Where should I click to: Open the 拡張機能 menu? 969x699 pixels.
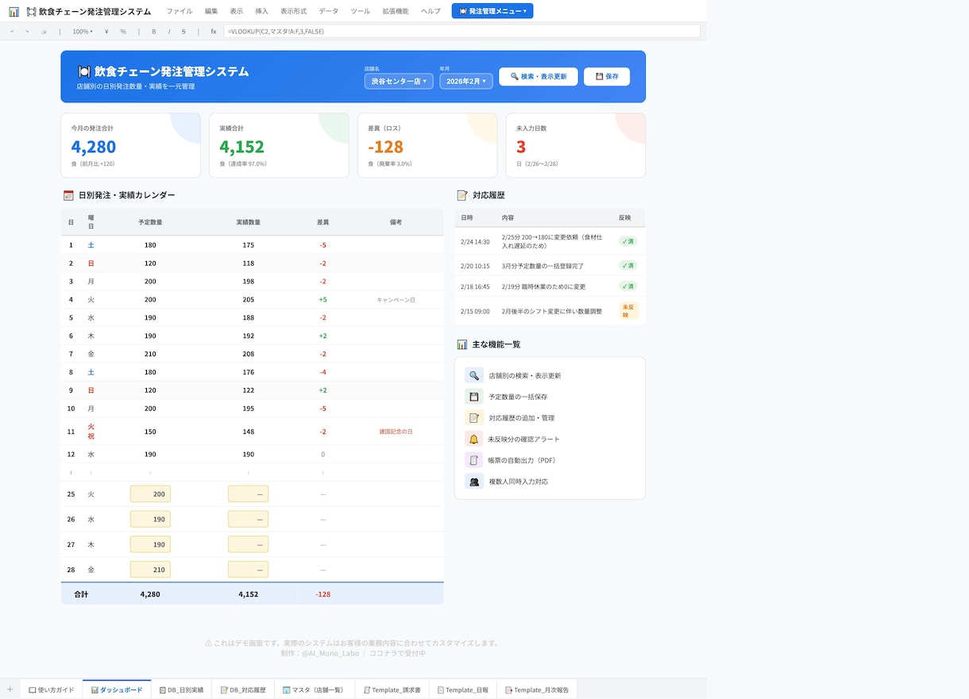tap(396, 11)
